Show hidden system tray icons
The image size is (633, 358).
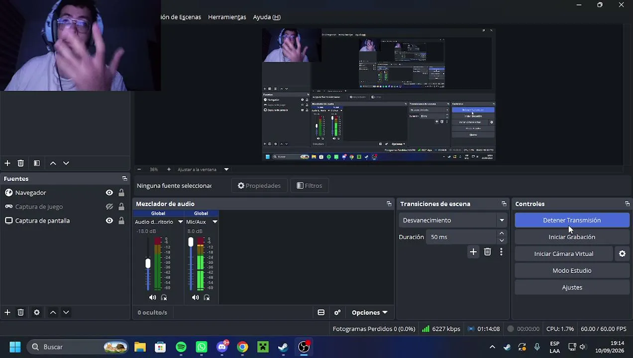click(492, 347)
